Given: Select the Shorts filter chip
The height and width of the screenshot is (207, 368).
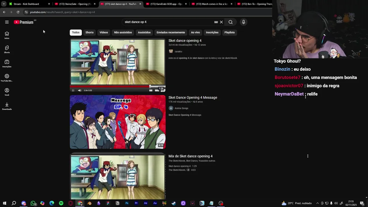Looking at the screenshot, I should point(89,32).
